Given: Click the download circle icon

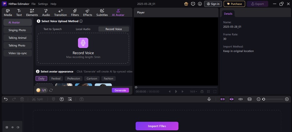Looking at the screenshot, I should [x=200, y=4].
